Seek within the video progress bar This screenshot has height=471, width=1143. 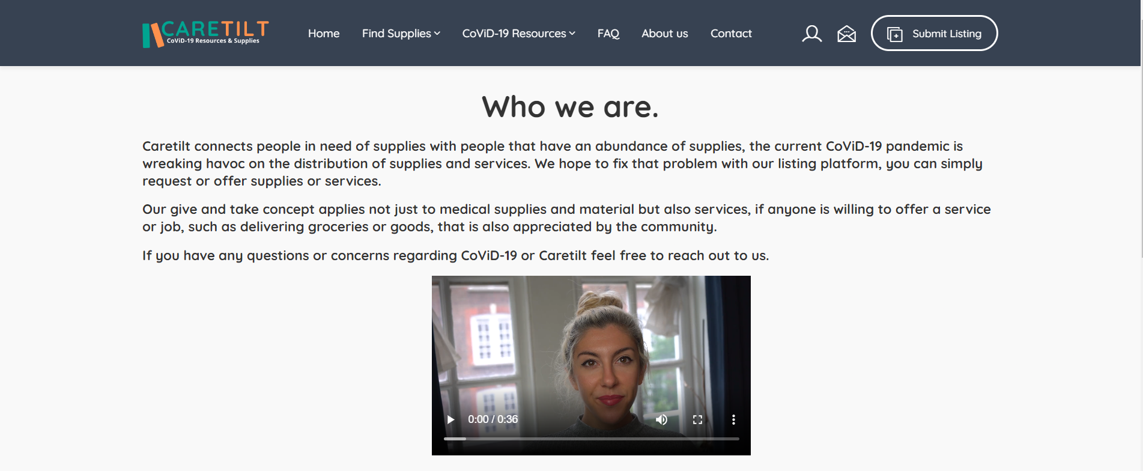point(591,439)
